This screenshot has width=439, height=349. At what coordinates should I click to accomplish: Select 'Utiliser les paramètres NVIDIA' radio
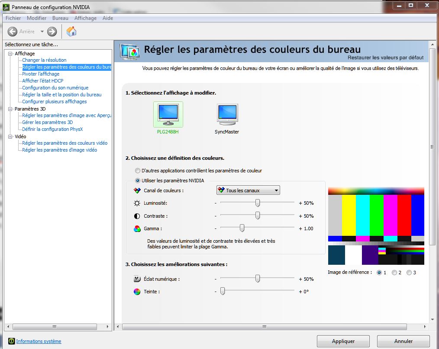(x=138, y=181)
